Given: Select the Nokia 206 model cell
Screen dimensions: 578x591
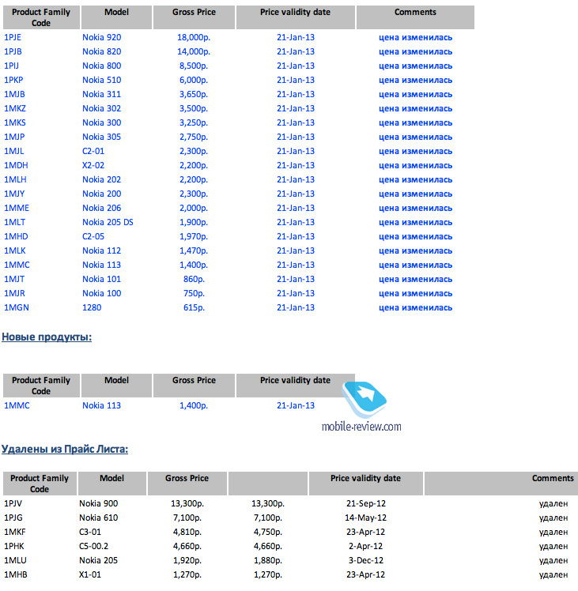Looking at the screenshot, I should (101, 208).
